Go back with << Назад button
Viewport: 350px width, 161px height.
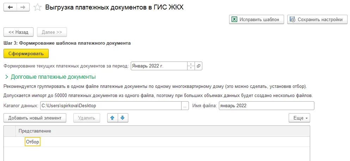(x=19, y=32)
